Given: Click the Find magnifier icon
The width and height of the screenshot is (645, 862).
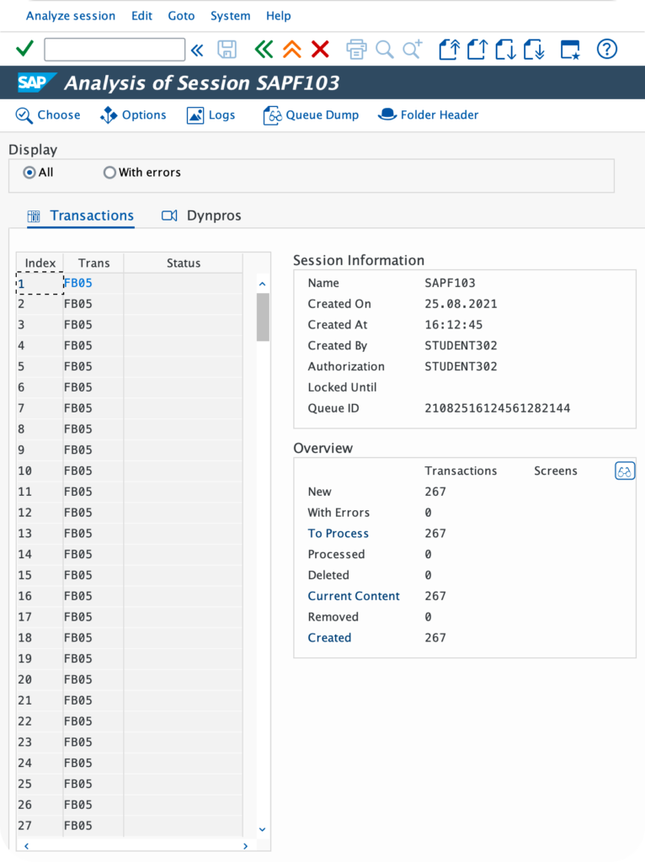Looking at the screenshot, I should click(384, 50).
